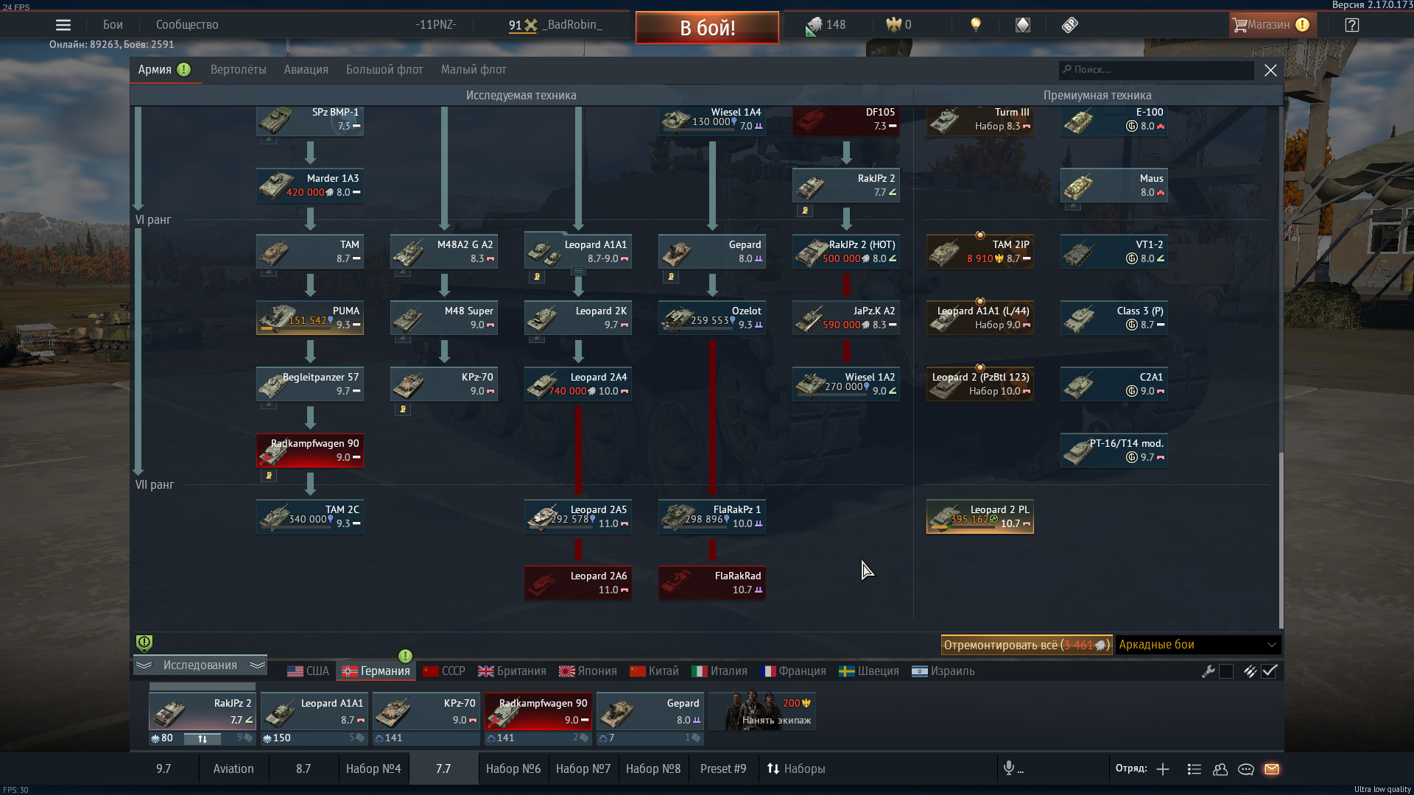Collapse the Исследования panel left chevron
The height and width of the screenshot is (795, 1414).
click(144, 665)
